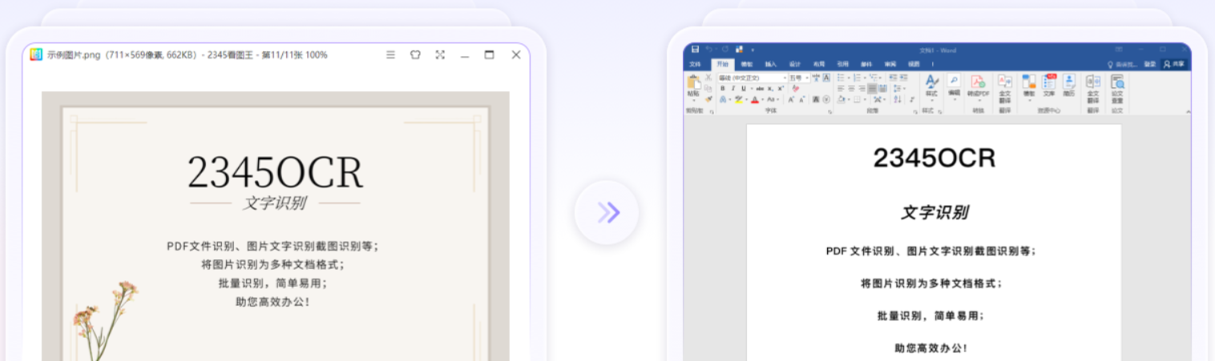The image size is (1215, 361).
Task: Click the Text Effects (outlined A) icon
Action: (723, 99)
